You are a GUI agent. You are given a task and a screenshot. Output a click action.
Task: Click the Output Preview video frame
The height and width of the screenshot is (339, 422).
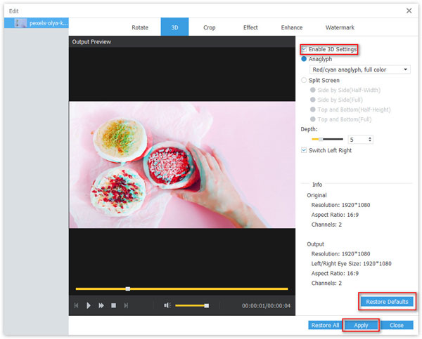pyautogui.click(x=182, y=165)
